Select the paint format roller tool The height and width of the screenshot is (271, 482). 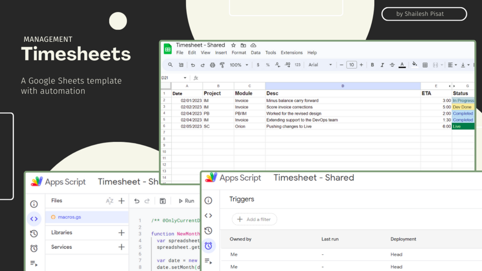tap(222, 65)
